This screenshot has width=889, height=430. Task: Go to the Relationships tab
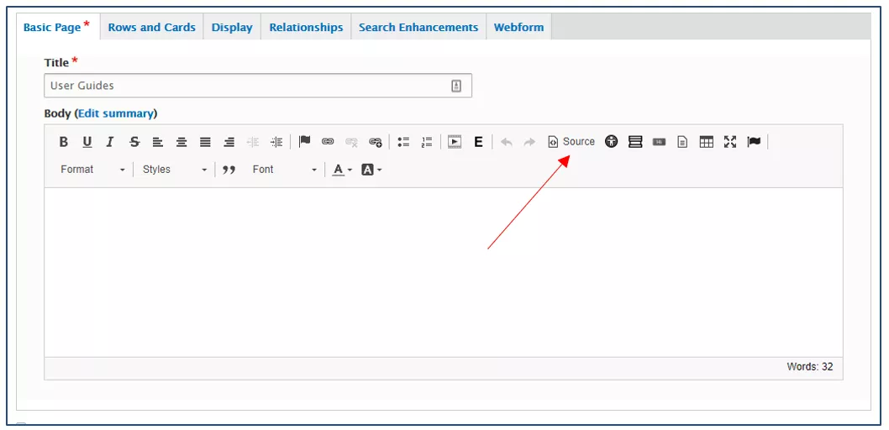click(x=306, y=27)
